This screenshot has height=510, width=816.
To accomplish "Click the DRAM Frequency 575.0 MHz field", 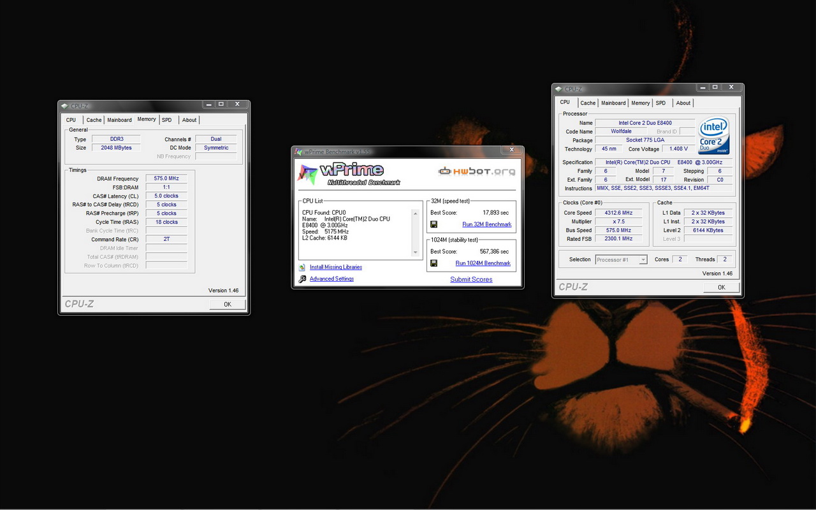I will (x=166, y=178).
